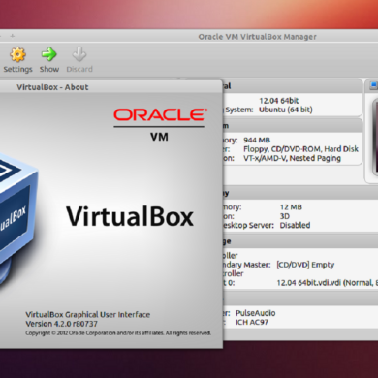Select the Ubuntu (64 bit) value

[x=286, y=110]
